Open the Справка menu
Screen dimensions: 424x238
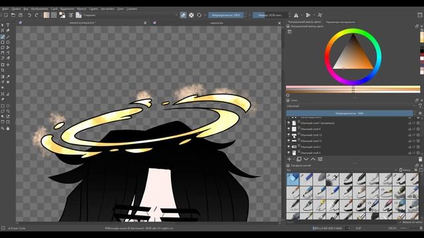[x=132, y=9]
